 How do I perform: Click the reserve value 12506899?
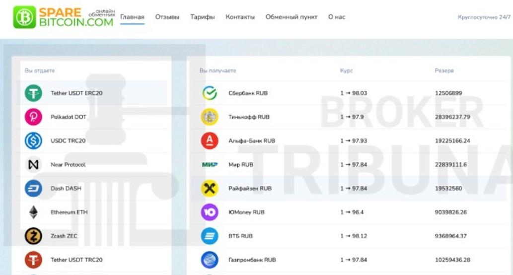448,93
